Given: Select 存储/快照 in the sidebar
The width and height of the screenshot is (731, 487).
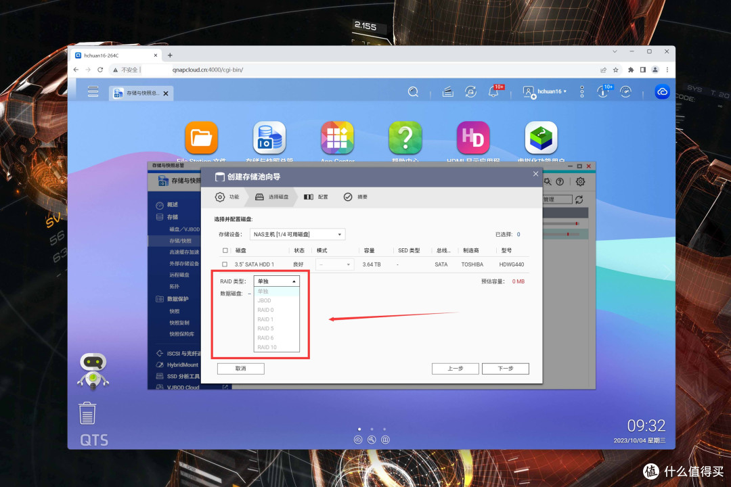Looking at the screenshot, I should (x=180, y=241).
